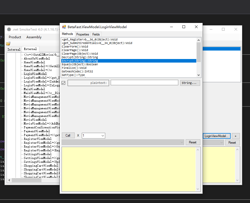
Task: Open the Fields tab
Action: (96, 34)
